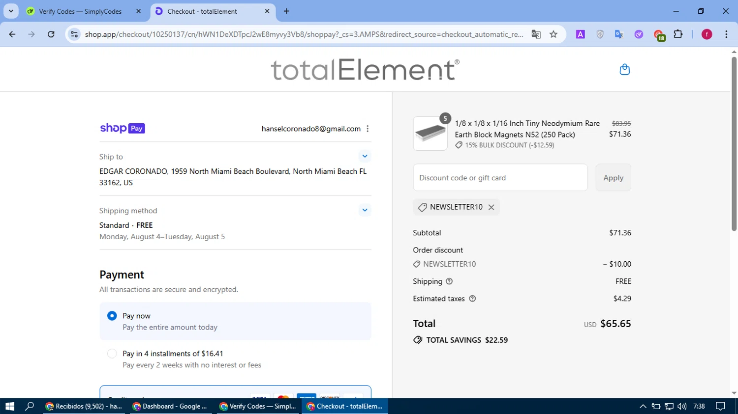The height and width of the screenshot is (414, 738).
Task: Open Windows taskbar search
Action: [30, 406]
